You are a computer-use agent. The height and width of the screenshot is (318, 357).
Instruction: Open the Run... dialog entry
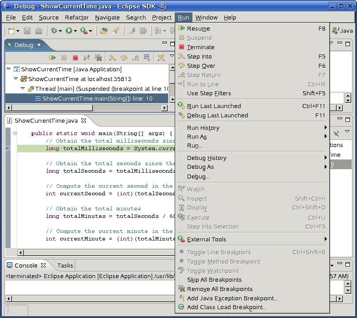point(252,145)
